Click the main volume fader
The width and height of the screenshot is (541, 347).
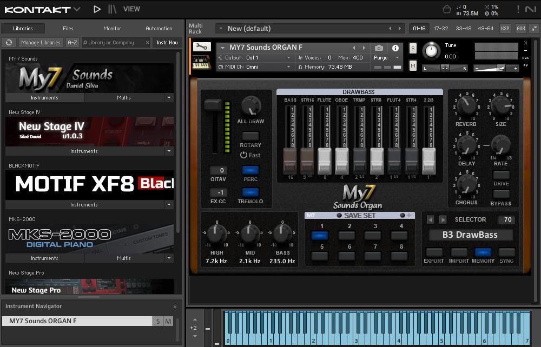pos(213,105)
